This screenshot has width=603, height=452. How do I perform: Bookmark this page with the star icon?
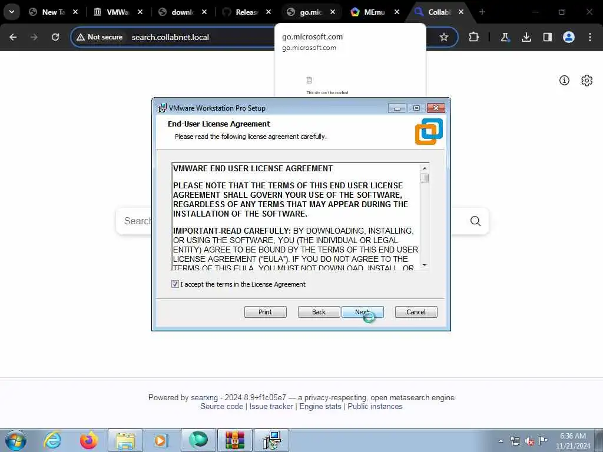coord(444,37)
